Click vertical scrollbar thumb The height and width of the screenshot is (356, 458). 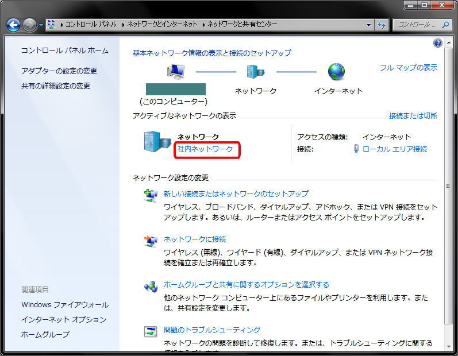tap(448, 185)
